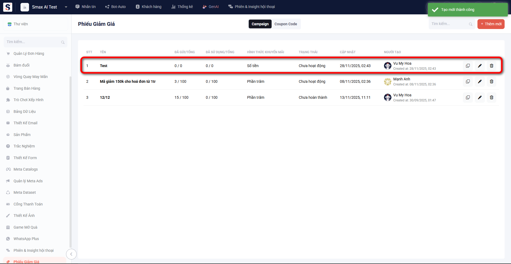Screen dimensions: 511x264
Task: Open Vòng Quay May Mắn in the sidebar
Action: click(x=31, y=77)
